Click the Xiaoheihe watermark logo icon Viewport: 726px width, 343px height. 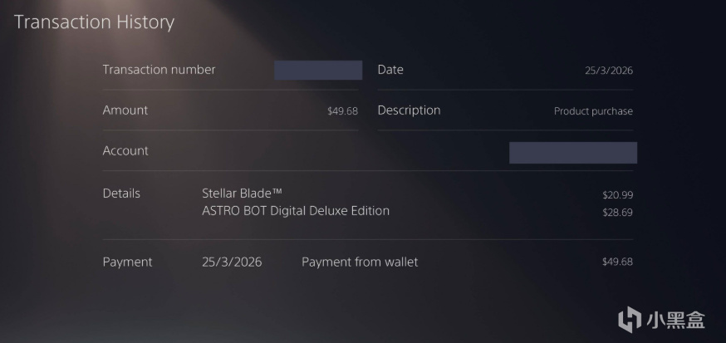pos(630,319)
